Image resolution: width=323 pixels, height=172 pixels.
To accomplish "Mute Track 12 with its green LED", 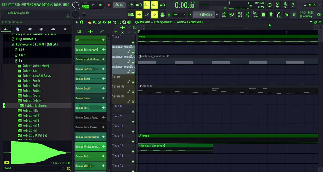I will pos(133,152).
